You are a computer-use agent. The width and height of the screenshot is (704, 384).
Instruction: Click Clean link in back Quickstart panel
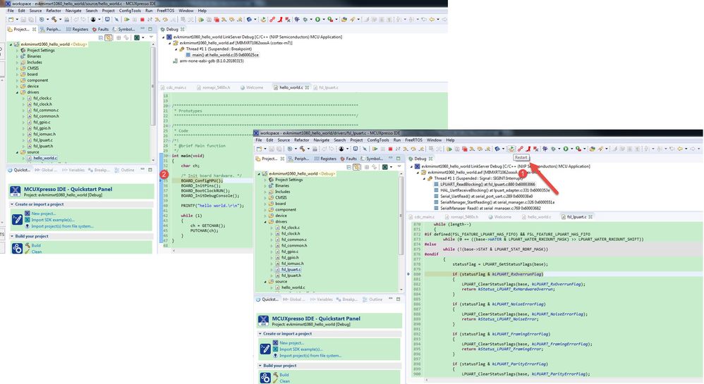point(37,252)
